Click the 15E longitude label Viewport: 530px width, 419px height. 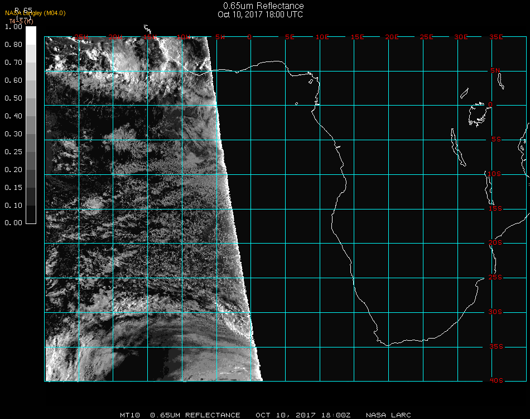(357, 37)
